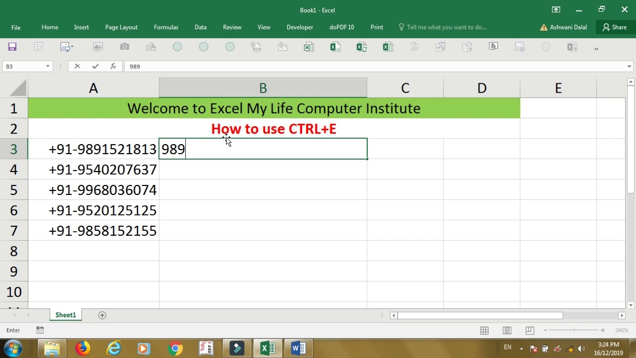This screenshot has width=636, height=358.
Task: Open the Excel icon on the taskbar
Action: tap(267, 348)
